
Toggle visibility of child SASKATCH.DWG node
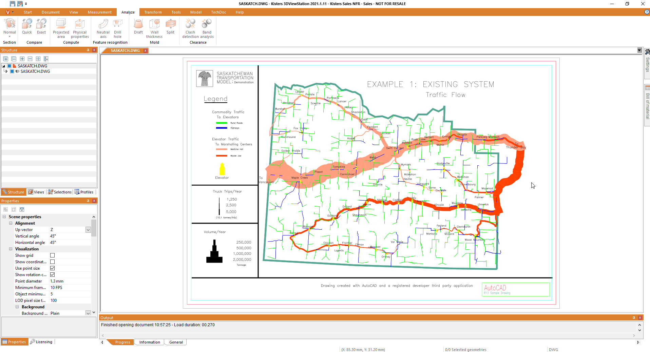pos(12,71)
